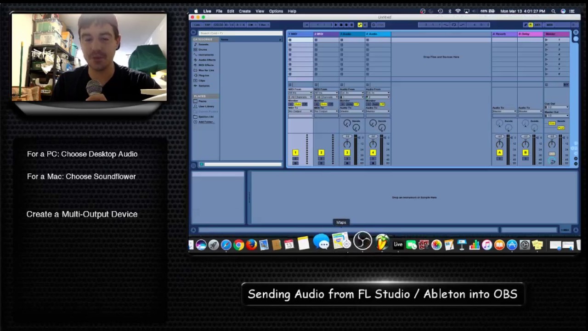Open track 1 MIDI From dropdown
The image size is (588, 331).
300,93
